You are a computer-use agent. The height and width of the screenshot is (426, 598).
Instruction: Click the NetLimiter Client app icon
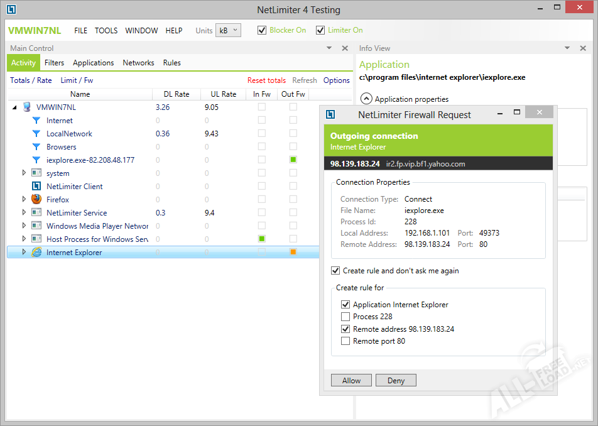click(36, 187)
